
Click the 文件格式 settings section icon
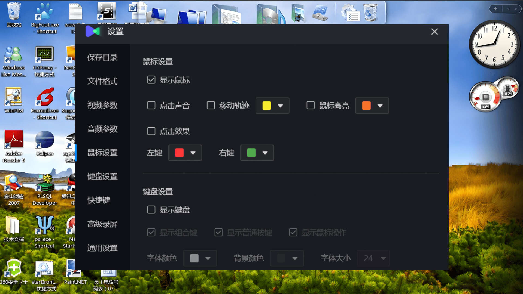point(102,81)
